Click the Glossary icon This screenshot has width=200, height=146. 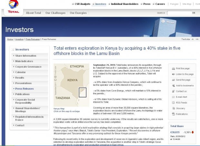pos(173,108)
